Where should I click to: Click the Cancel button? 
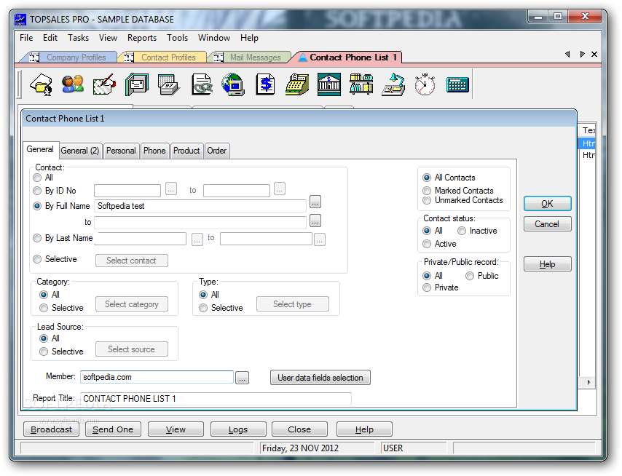tap(548, 224)
